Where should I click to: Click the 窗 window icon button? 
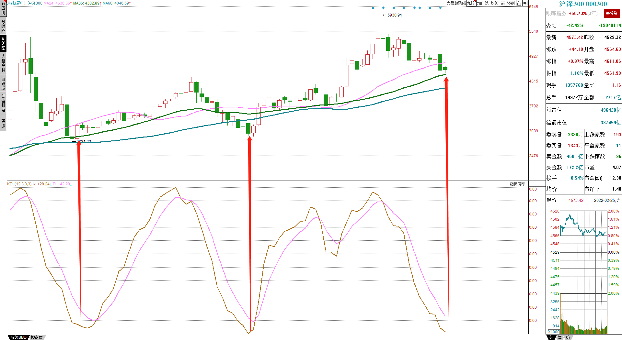click(x=503, y=3)
